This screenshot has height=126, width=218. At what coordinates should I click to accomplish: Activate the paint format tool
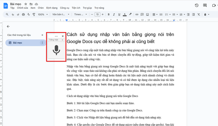(x=34, y=14)
